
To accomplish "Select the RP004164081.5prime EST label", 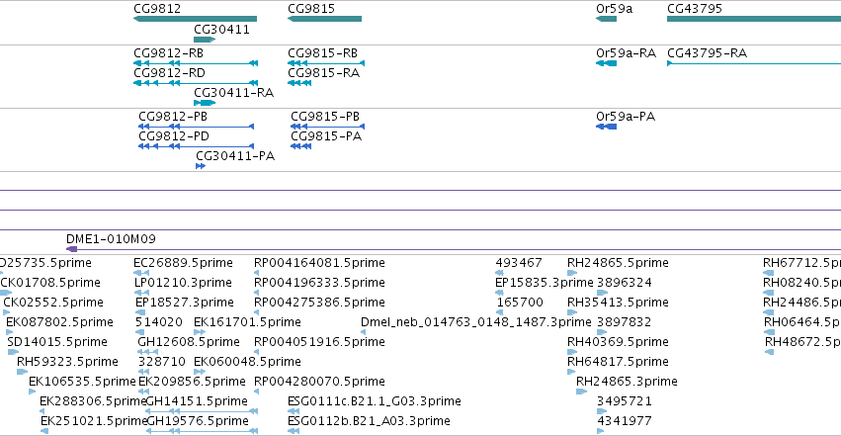I will tap(319, 263).
